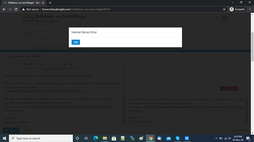Viewport: 254px width, 142px height.
Task: Click the forum search magnifier icon in the header
Action: (x=209, y=18)
